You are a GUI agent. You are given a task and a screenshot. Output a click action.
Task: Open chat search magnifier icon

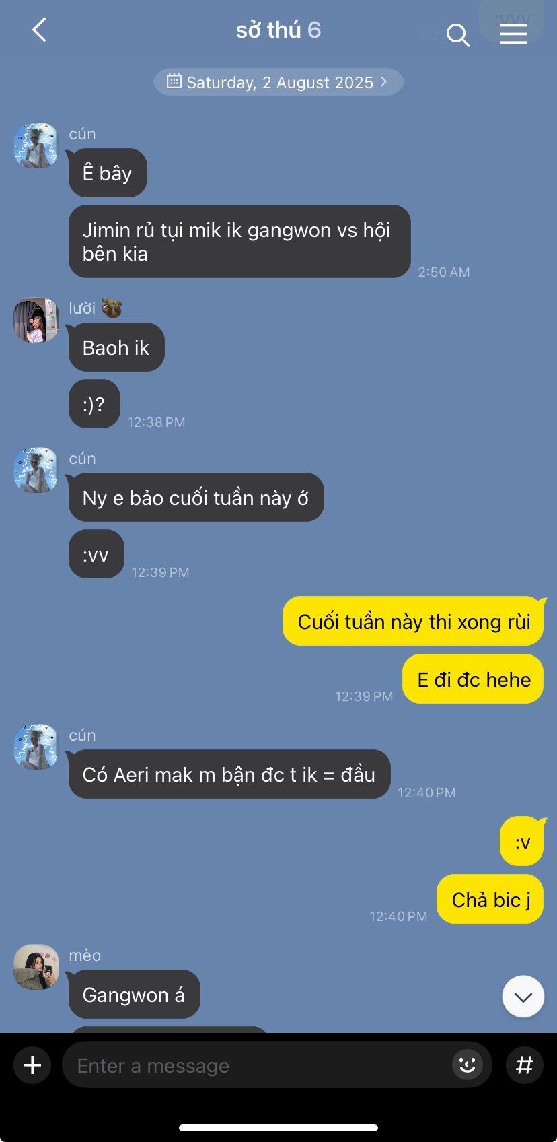[x=457, y=35]
